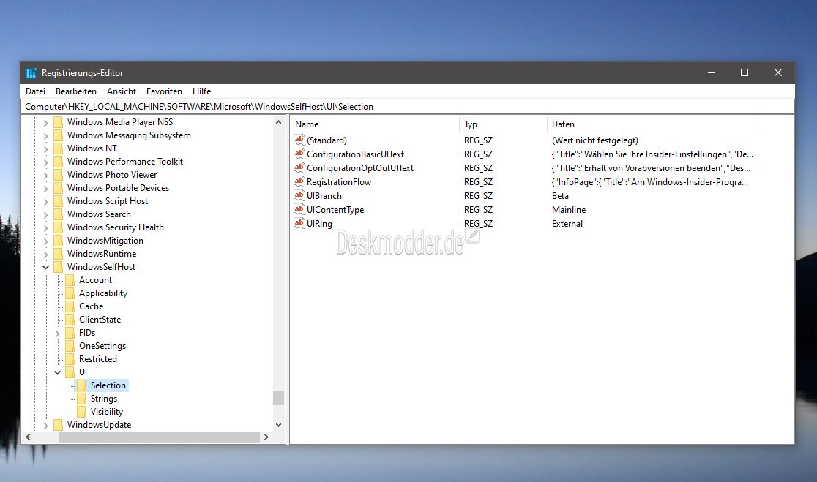This screenshot has width=817, height=482.
Task: Open the Favoriten menu
Action: [x=164, y=91]
